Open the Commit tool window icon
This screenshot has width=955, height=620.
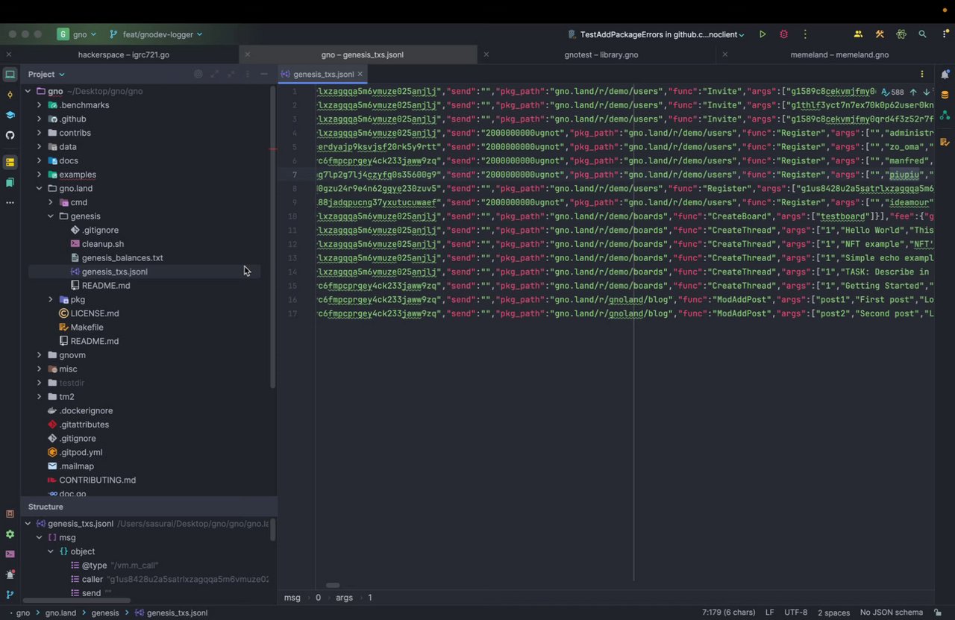[x=10, y=95]
